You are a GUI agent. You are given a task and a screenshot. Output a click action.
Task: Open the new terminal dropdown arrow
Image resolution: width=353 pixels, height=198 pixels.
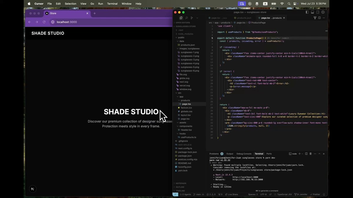(x=302, y=154)
